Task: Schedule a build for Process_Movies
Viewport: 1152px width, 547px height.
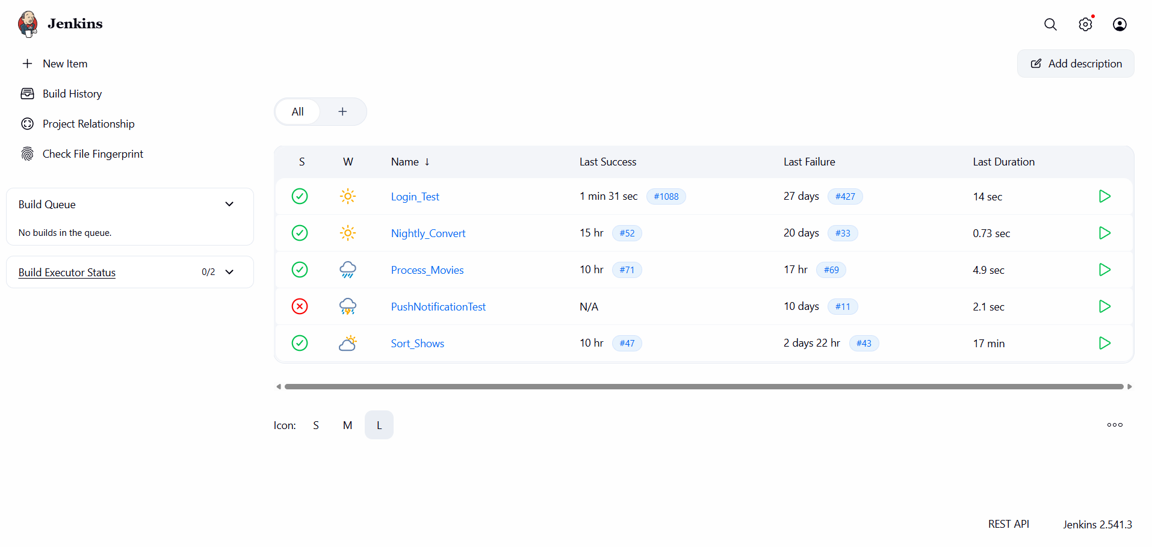Action: pyautogui.click(x=1104, y=270)
